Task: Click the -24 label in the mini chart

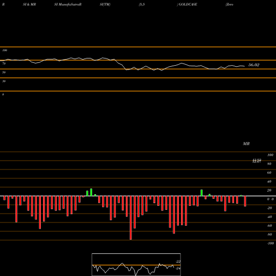Action: (178, 268)
